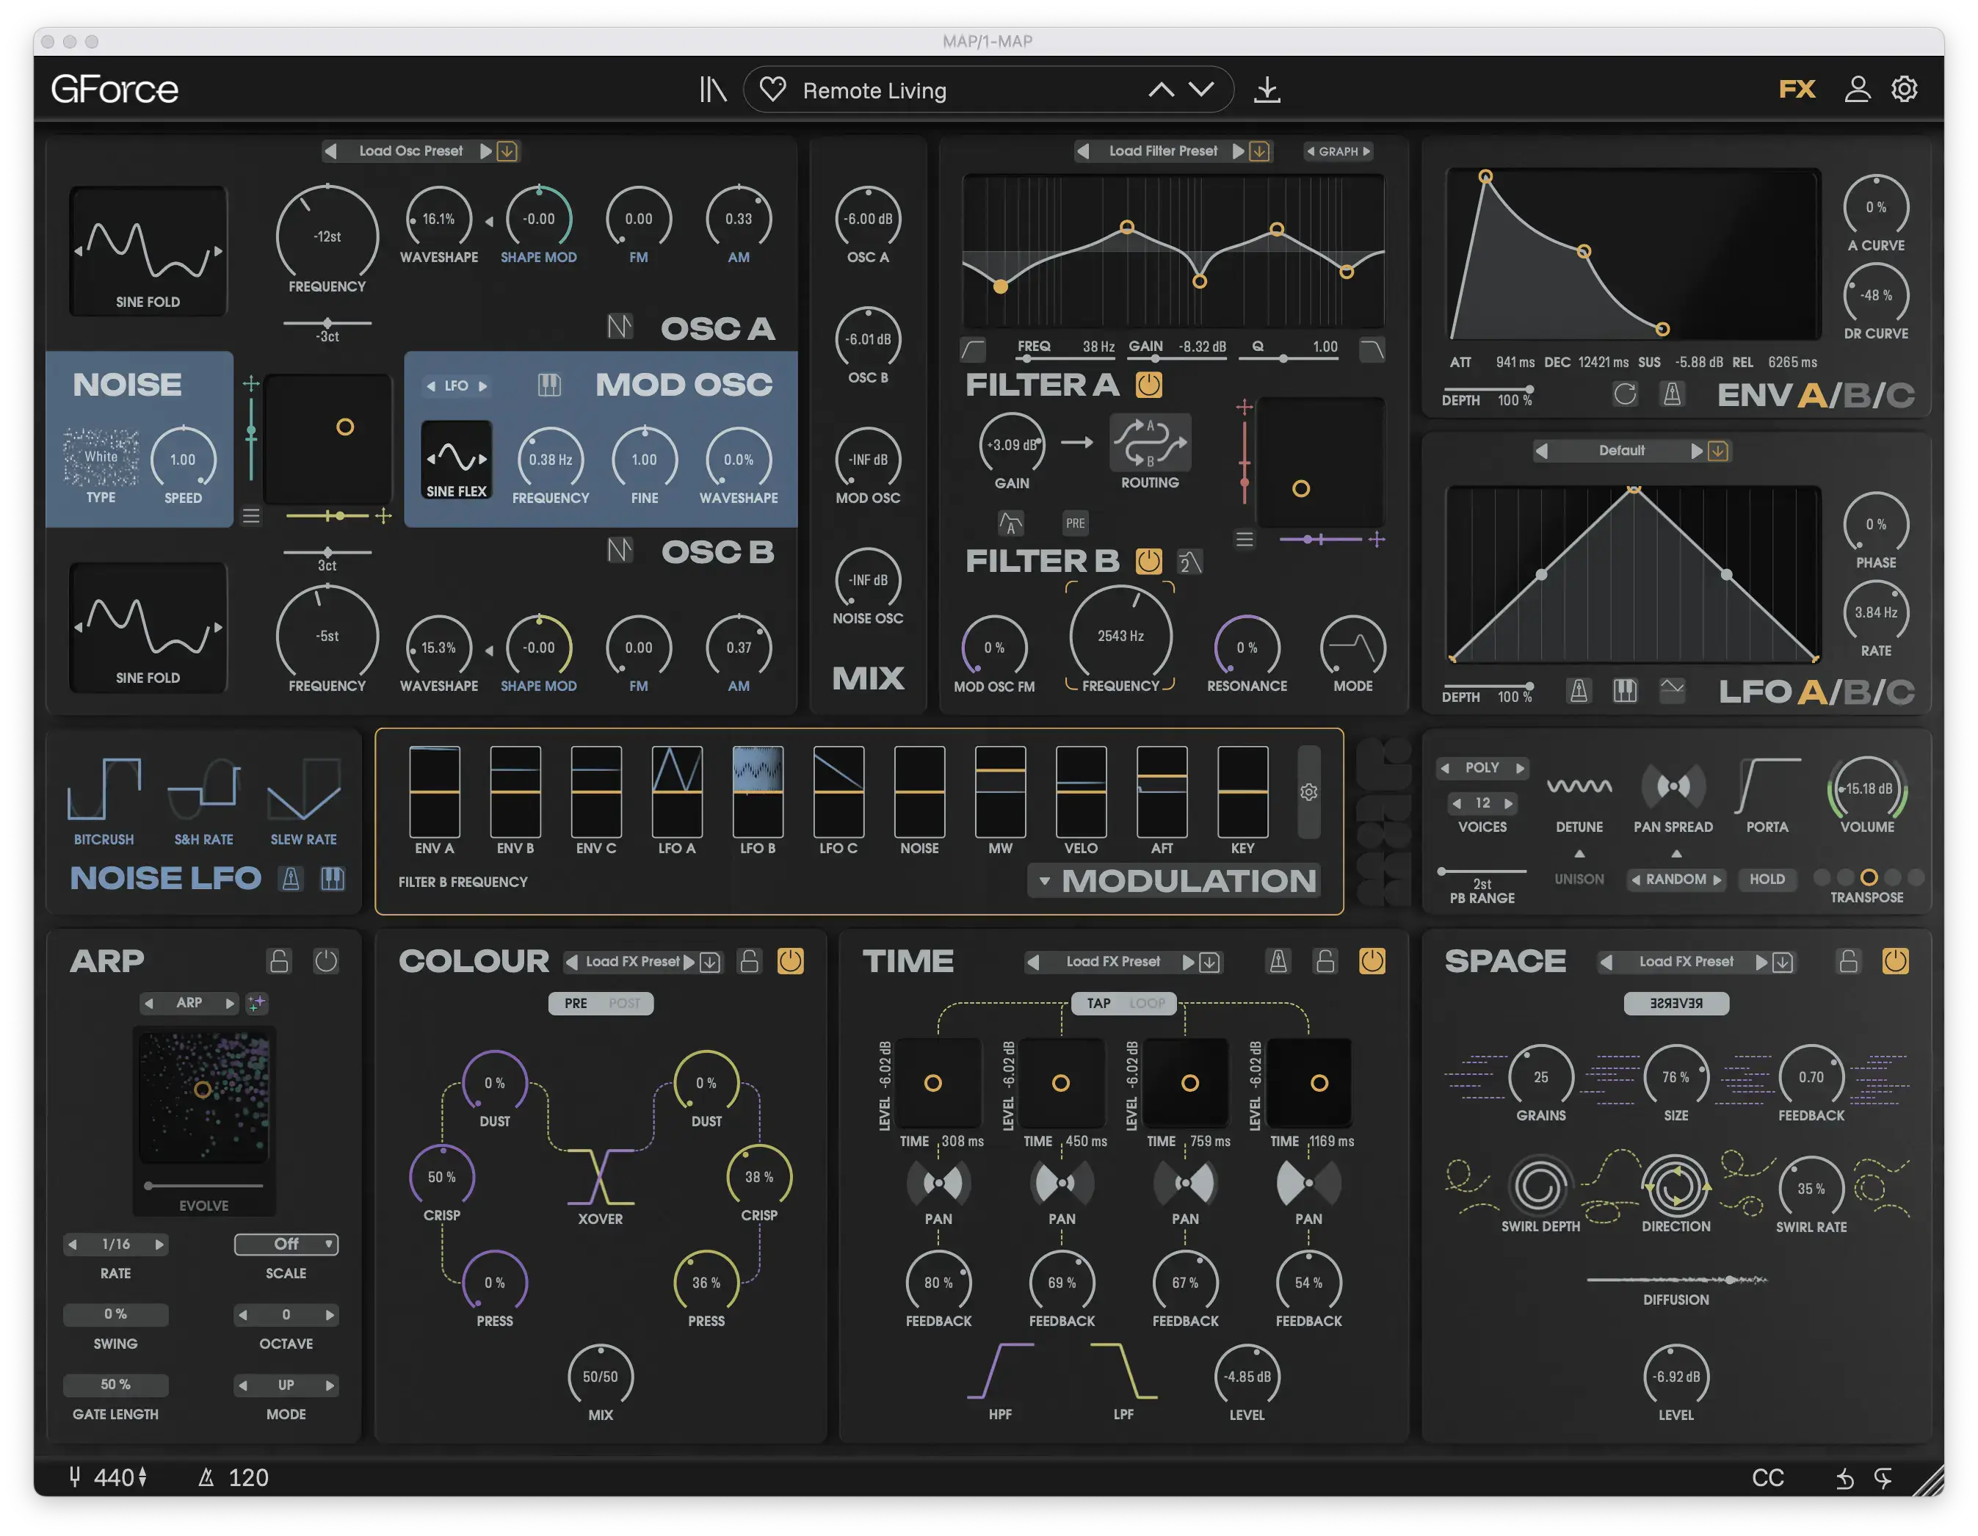Toggle the TIME effect lock icon
1978x1536 pixels.
[1325, 961]
